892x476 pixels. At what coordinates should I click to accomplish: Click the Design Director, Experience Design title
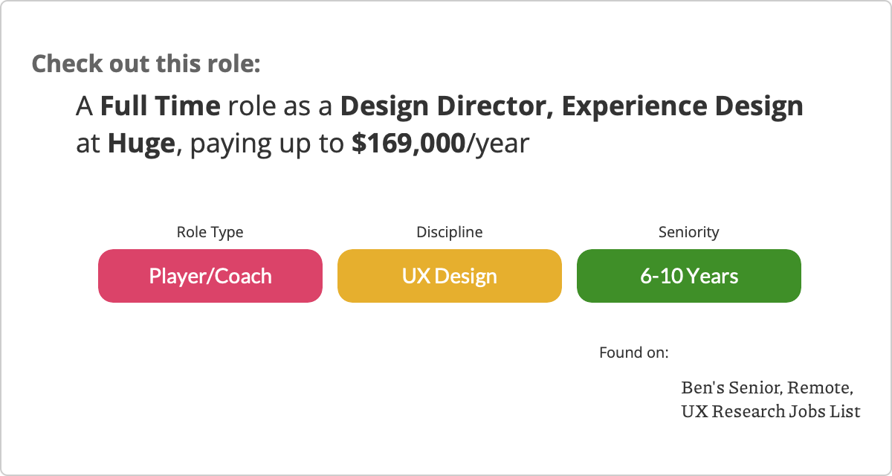(572, 106)
